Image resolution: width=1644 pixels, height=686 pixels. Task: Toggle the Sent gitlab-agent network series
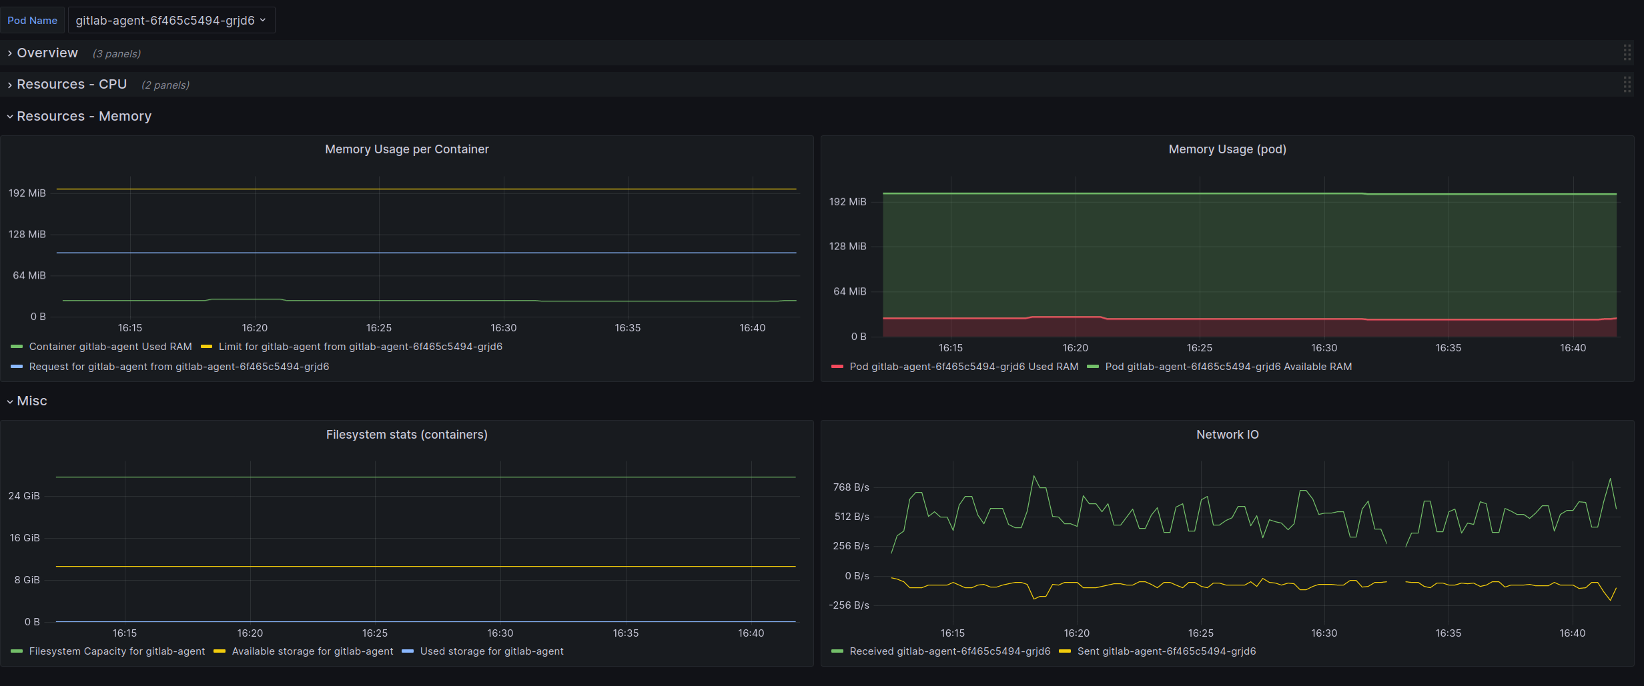(1166, 651)
